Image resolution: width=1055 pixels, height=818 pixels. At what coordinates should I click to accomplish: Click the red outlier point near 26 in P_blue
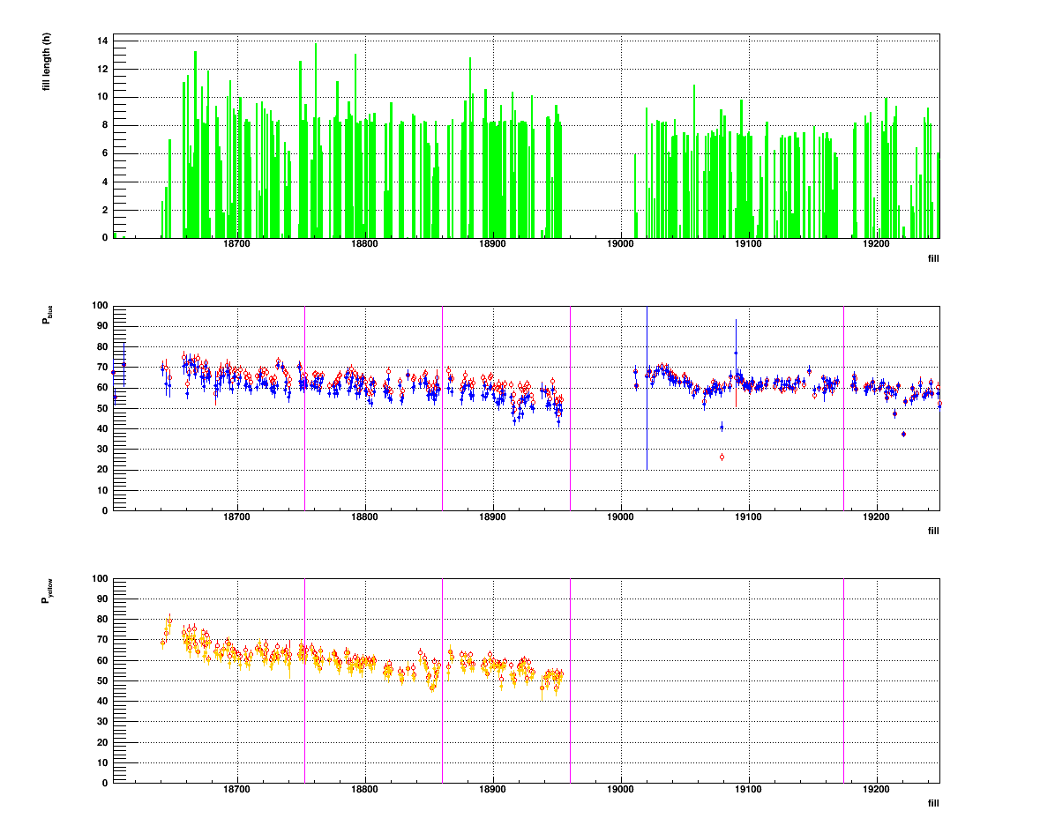(722, 457)
